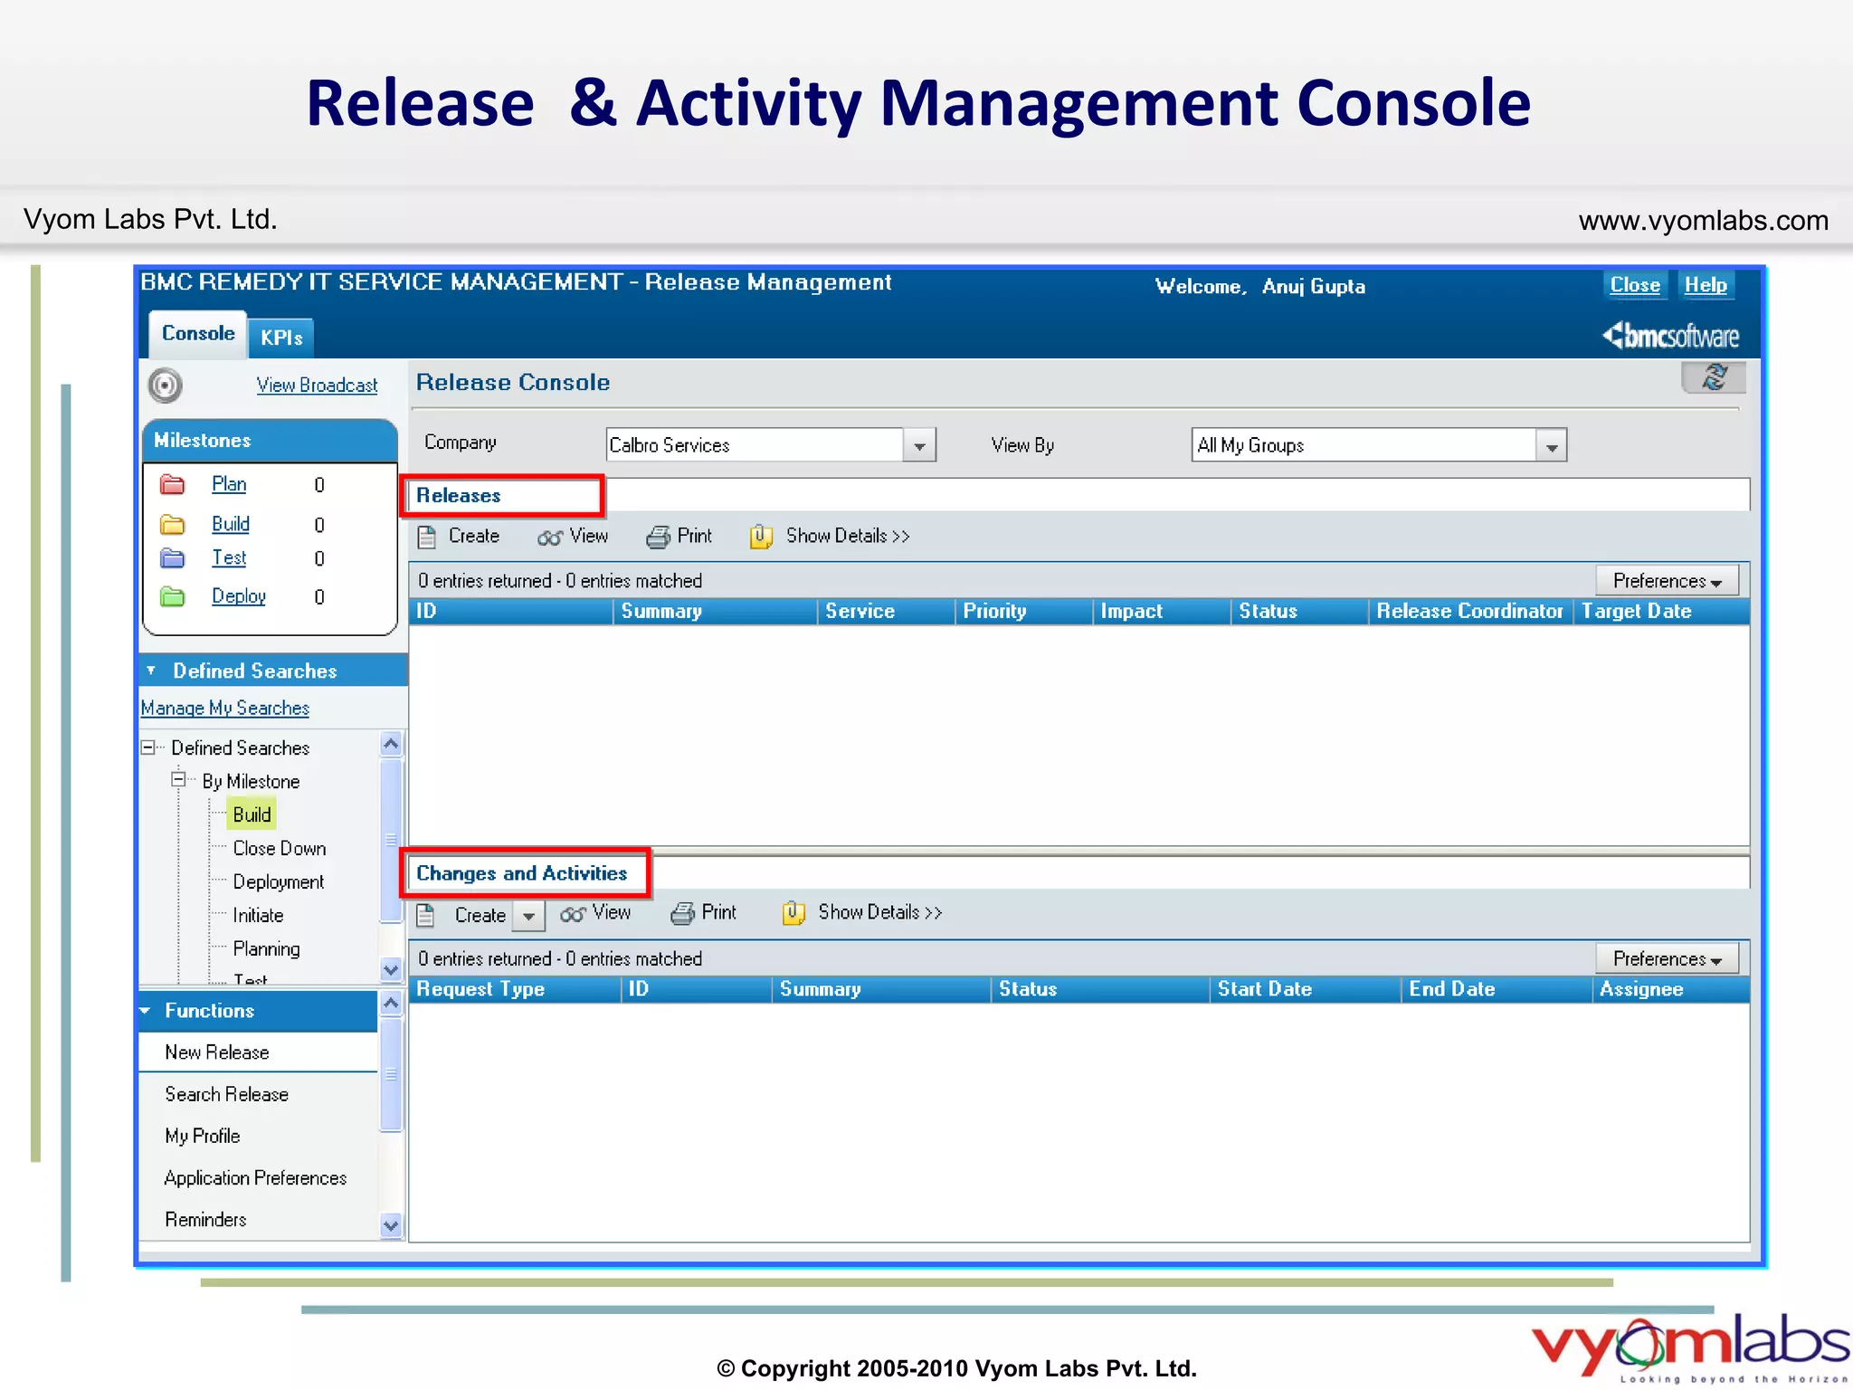Open the Manage My Searches link
The image size is (1853, 1390).
tap(224, 708)
